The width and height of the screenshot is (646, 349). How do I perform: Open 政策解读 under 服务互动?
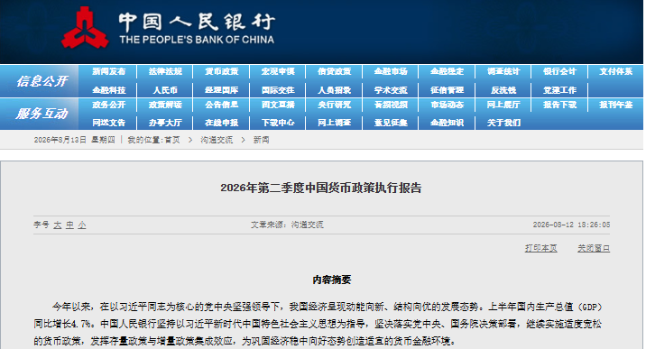pos(165,105)
